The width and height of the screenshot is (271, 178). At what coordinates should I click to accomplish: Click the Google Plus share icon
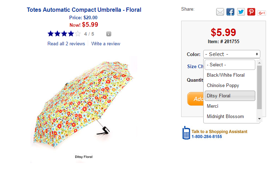(262, 13)
